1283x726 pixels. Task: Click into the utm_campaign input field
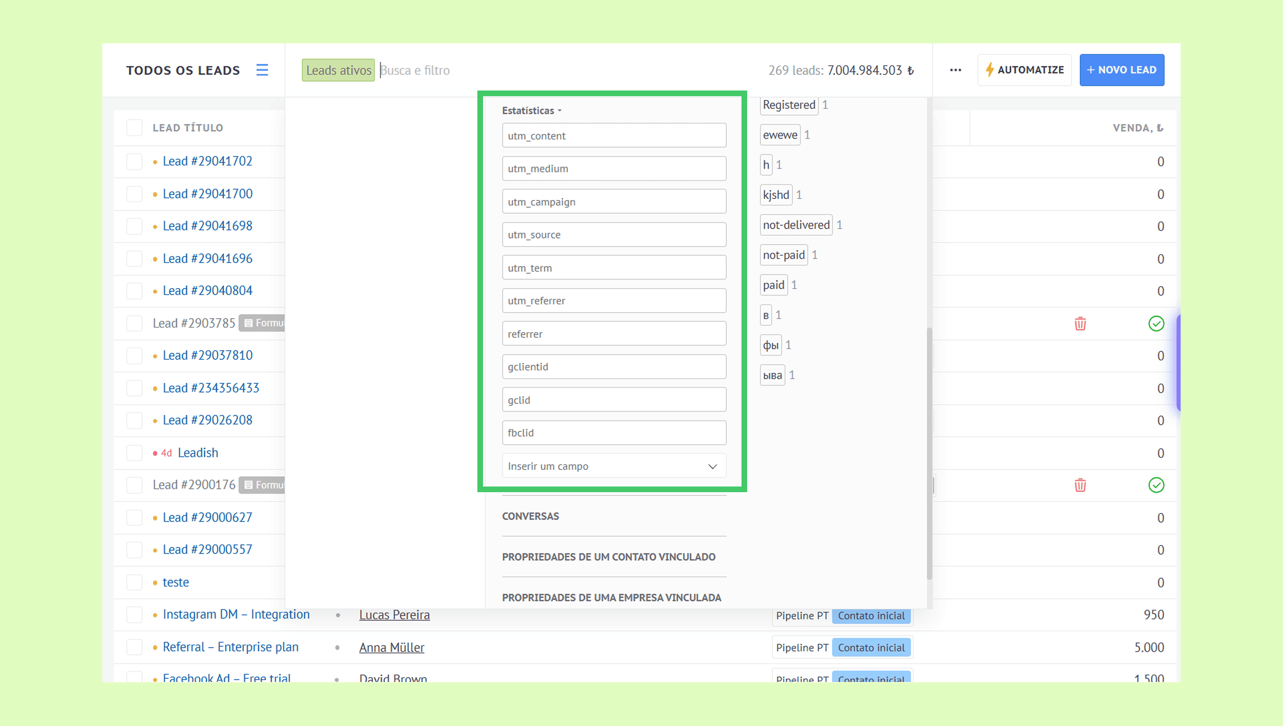pyautogui.click(x=614, y=202)
